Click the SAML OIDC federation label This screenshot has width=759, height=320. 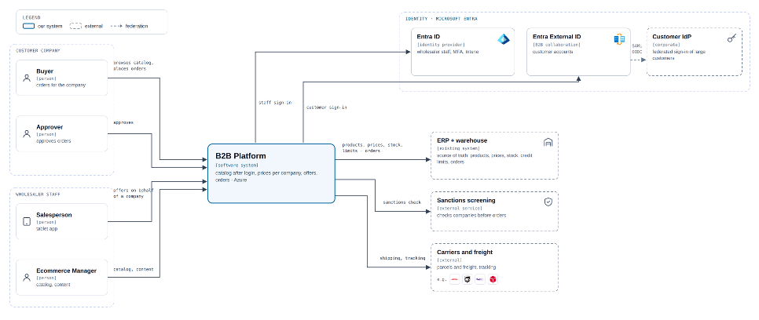pyautogui.click(x=637, y=48)
